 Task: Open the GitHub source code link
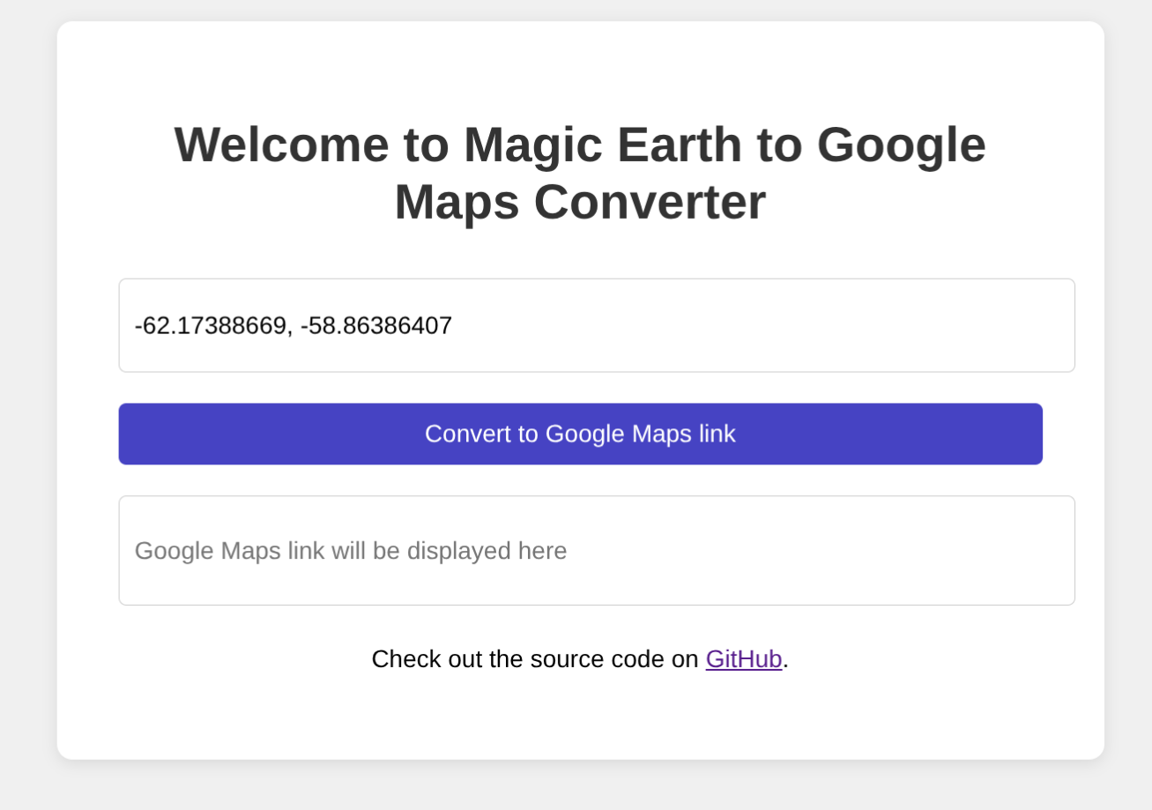743,659
